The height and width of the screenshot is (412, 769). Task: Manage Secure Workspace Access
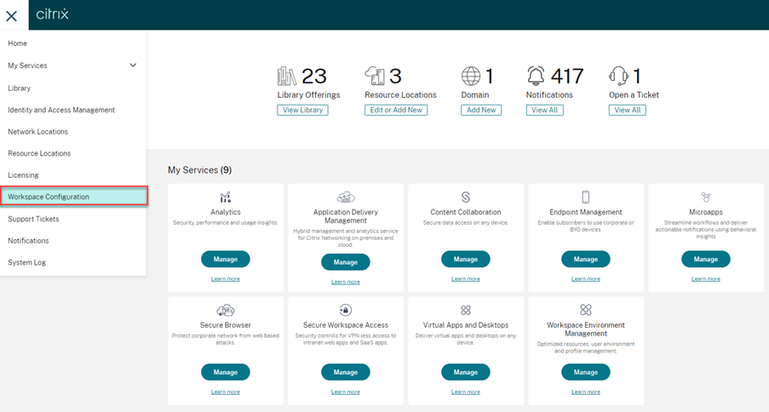[346, 372]
